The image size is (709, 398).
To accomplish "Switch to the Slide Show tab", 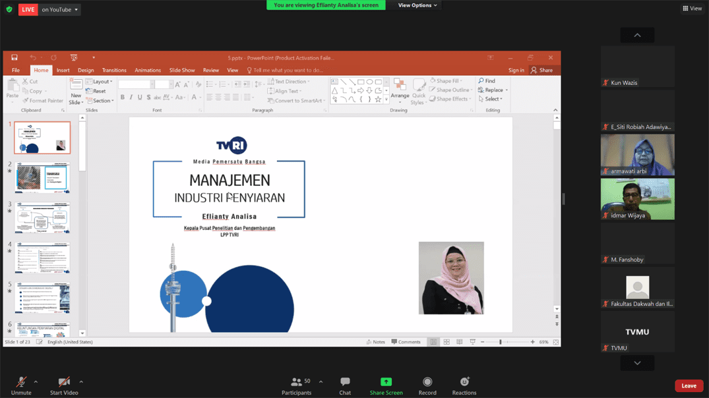I will coord(182,71).
